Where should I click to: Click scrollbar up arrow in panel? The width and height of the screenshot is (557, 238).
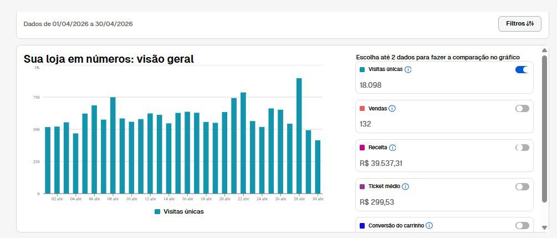pos(544,50)
